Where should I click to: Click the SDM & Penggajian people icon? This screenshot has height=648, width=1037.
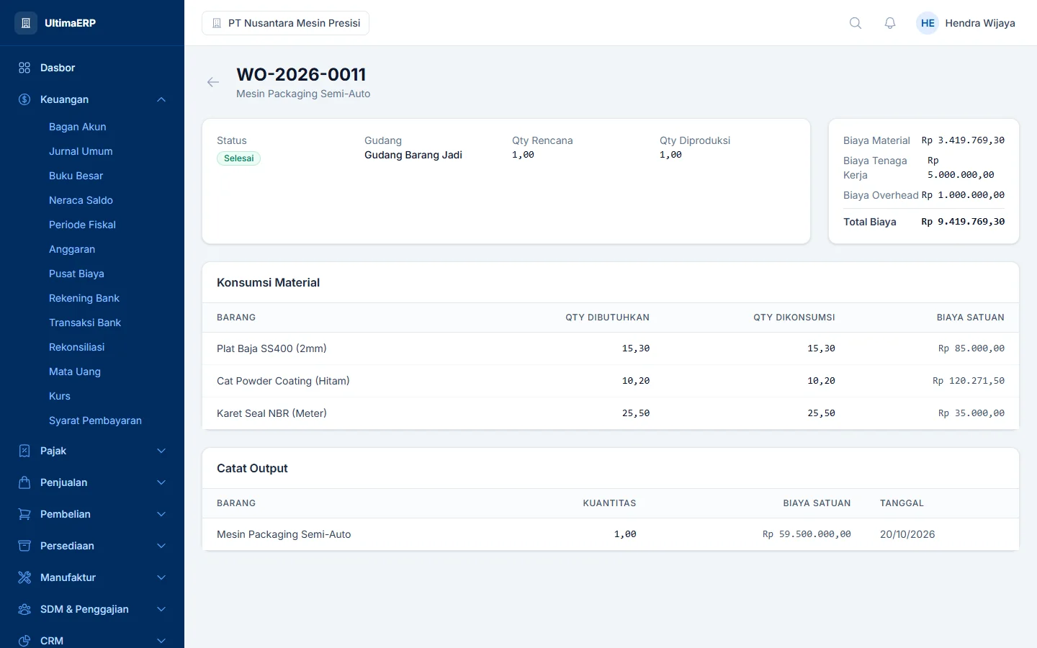click(24, 609)
